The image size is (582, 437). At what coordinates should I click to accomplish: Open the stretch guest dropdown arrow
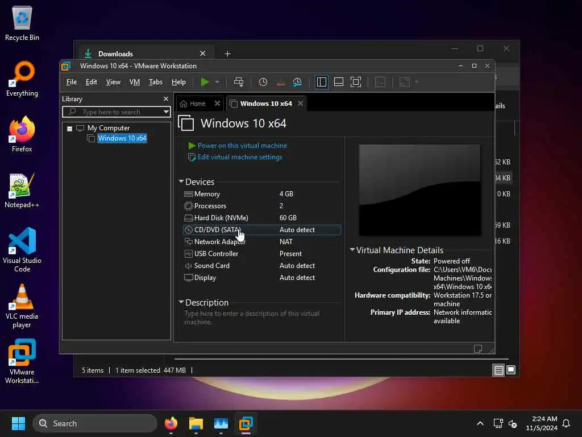417,82
